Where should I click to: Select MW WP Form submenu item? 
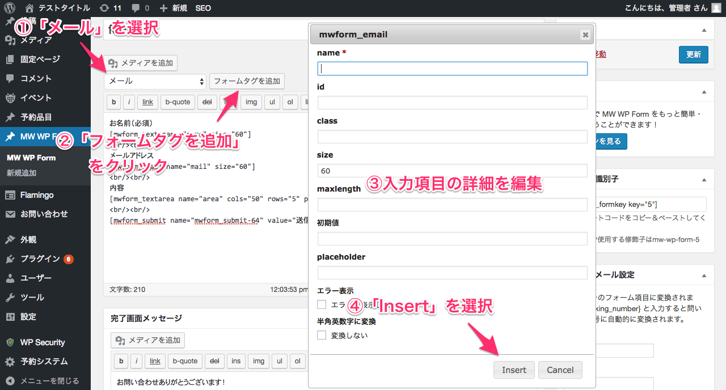(x=31, y=158)
